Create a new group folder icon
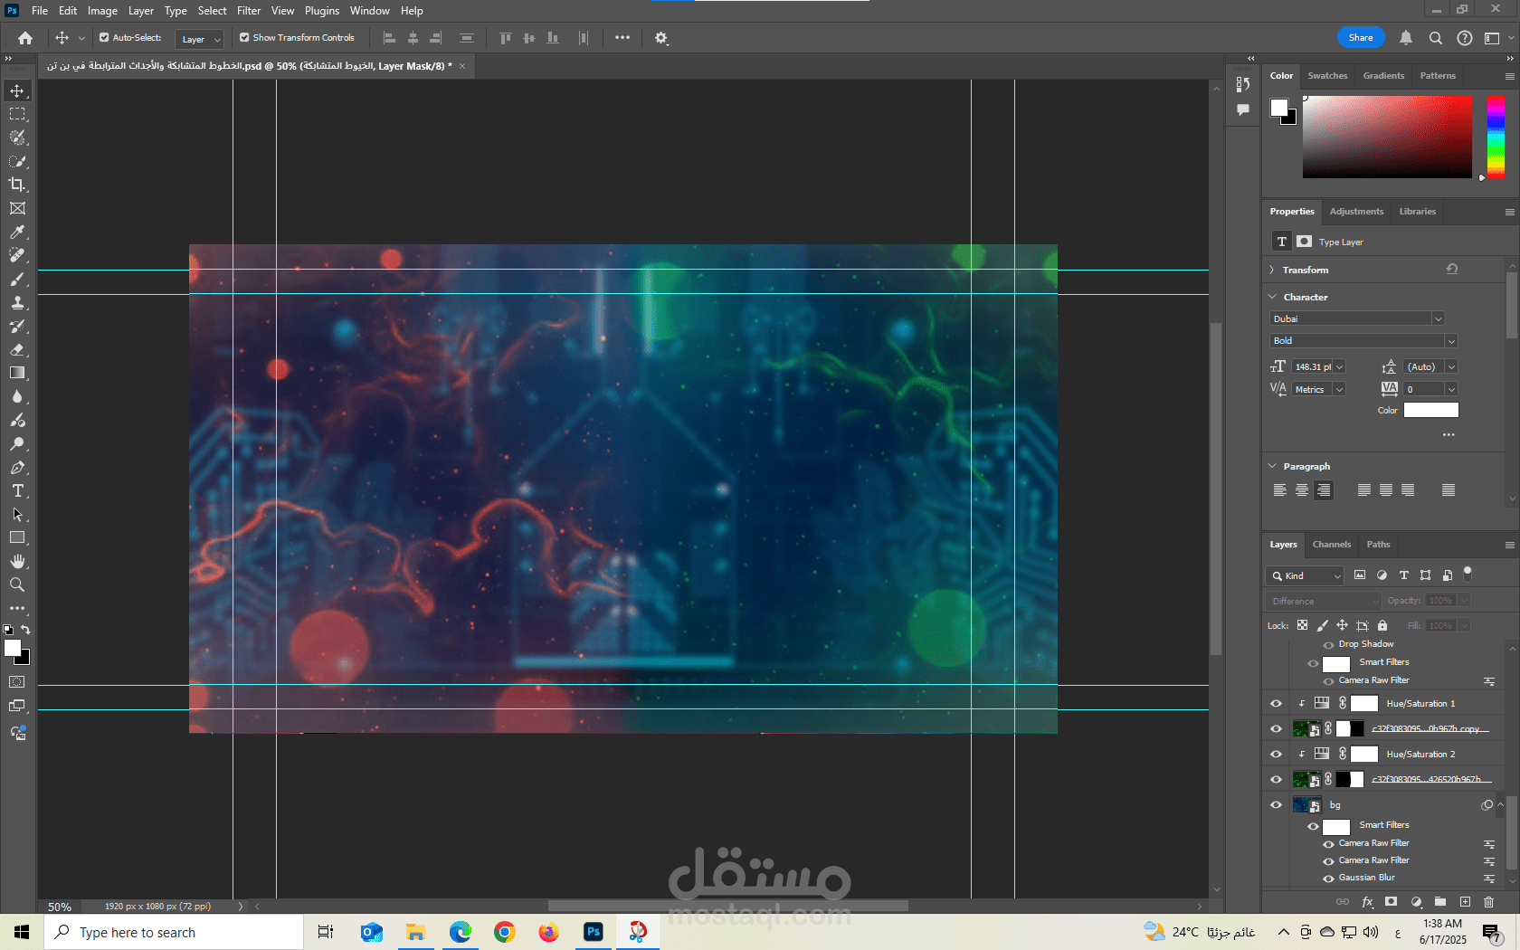The width and height of the screenshot is (1520, 950). click(x=1440, y=902)
